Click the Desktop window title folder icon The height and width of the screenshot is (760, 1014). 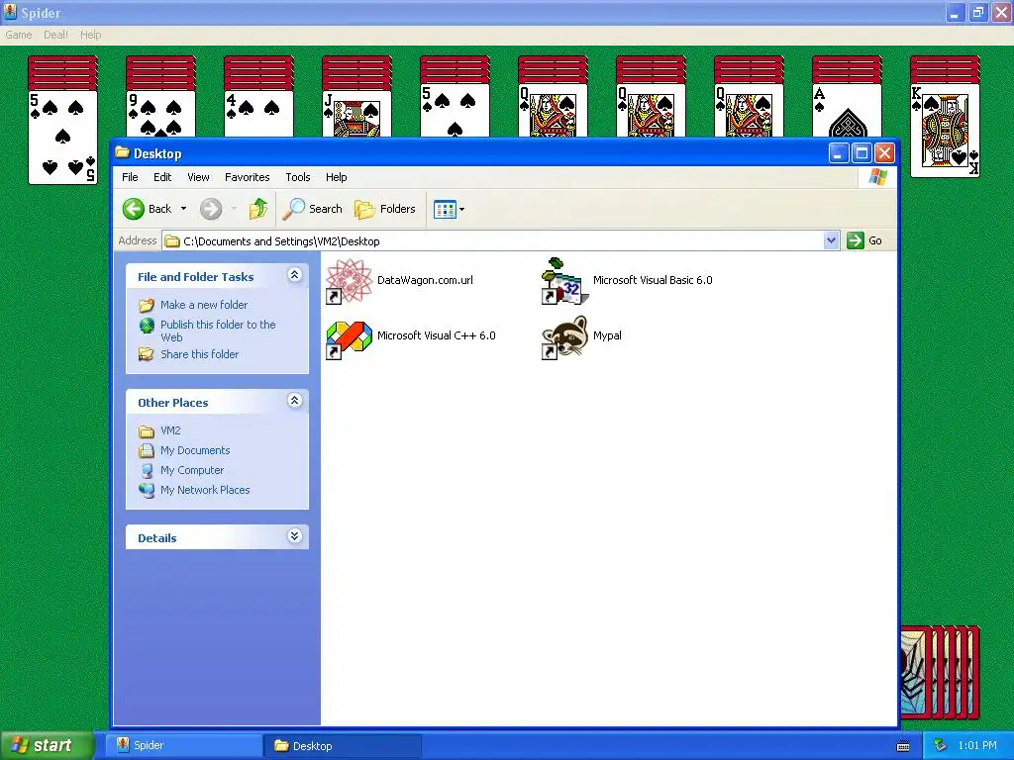(122, 152)
